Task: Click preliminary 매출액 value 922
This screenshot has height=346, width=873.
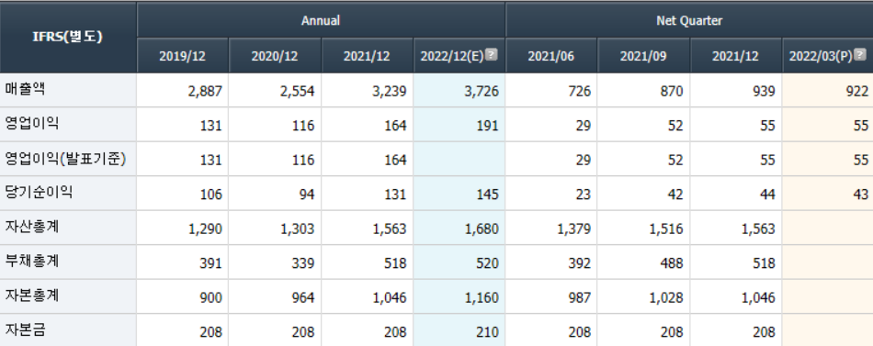Action: pyautogui.click(x=857, y=91)
